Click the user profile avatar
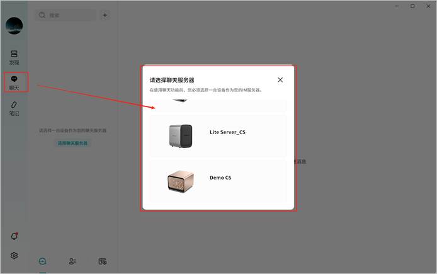This screenshot has height=274, width=437. [x=14, y=26]
